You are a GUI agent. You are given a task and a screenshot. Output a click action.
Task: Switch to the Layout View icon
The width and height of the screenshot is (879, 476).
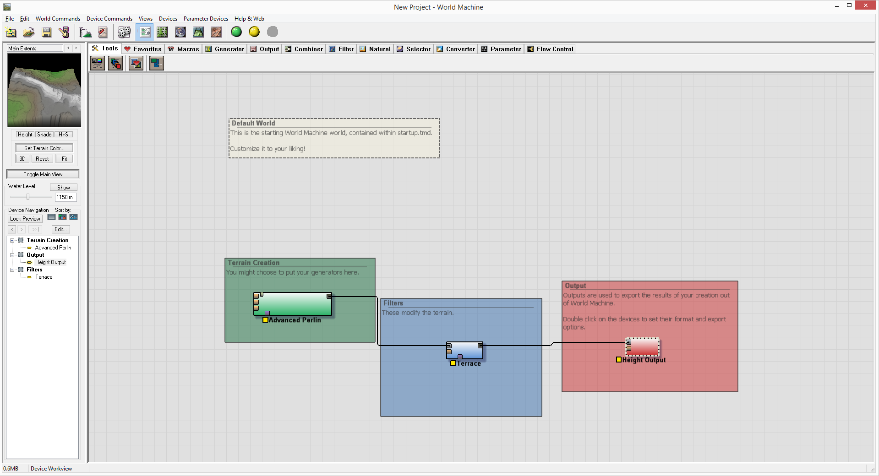click(x=162, y=32)
